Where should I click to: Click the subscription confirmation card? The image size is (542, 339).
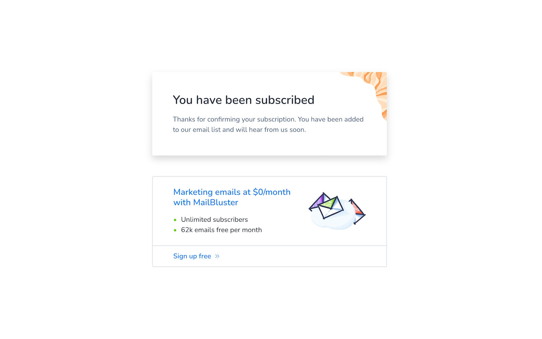(269, 114)
